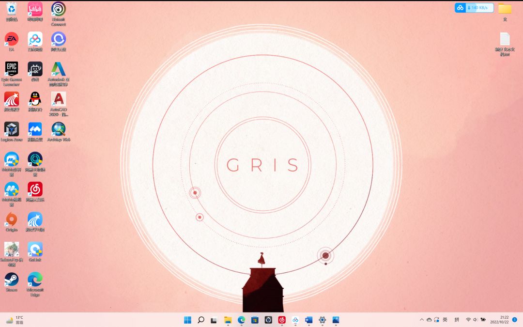The width and height of the screenshot is (523, 327).
Task: Expand the hidden system tray icons chevron
Action: [x=422, y=320]
